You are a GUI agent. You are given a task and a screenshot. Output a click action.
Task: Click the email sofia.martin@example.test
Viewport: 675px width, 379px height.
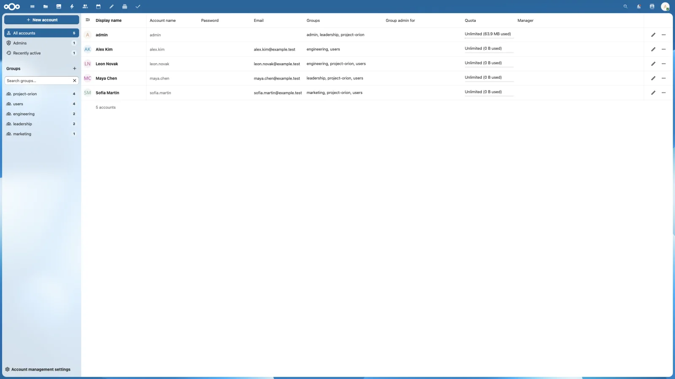click(x=278, y=93)
